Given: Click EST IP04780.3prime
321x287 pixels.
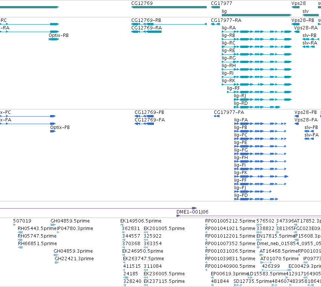Looking at the screenshot, I should [75, 229].
